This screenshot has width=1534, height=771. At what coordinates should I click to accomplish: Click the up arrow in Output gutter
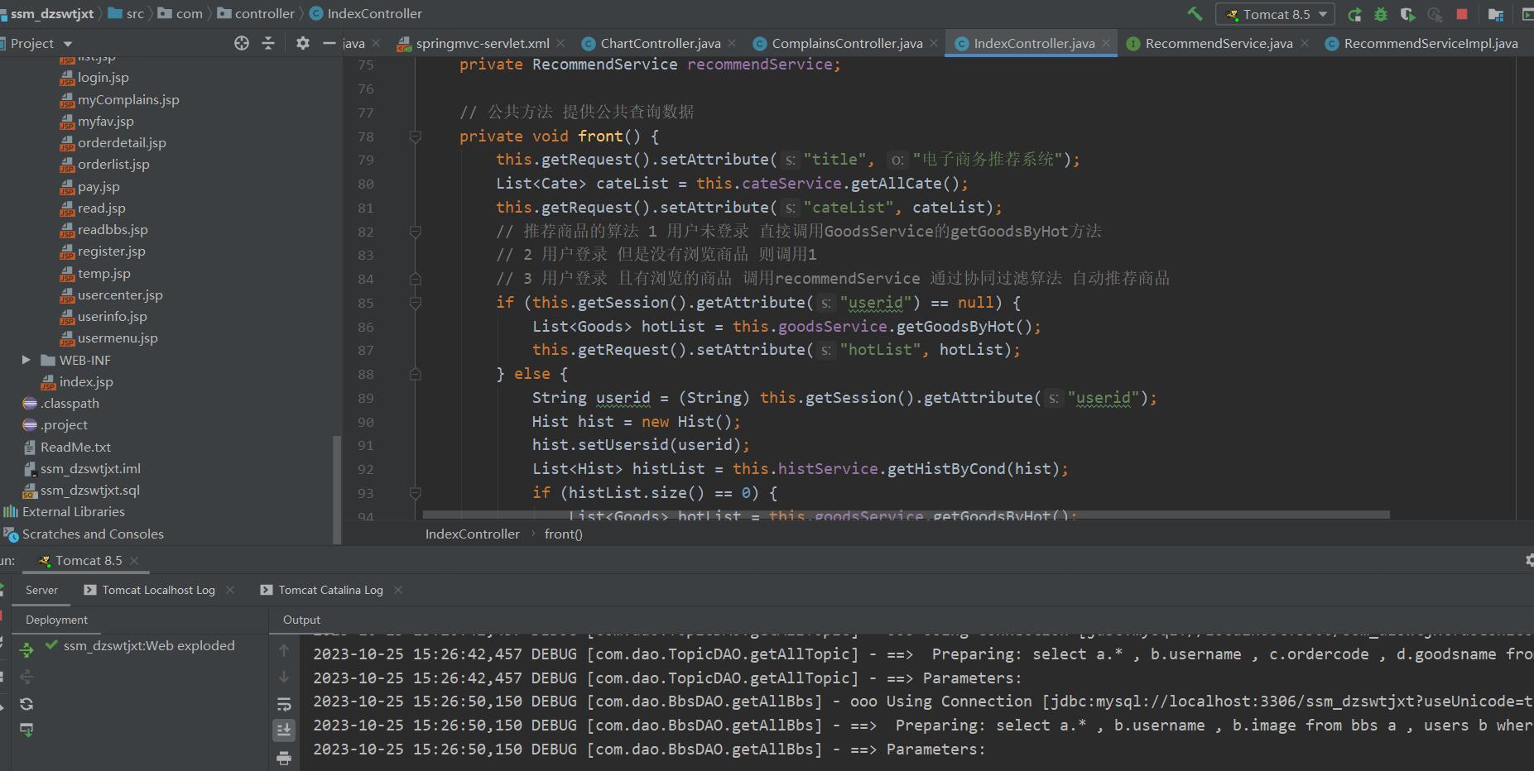tap(284, 651)
